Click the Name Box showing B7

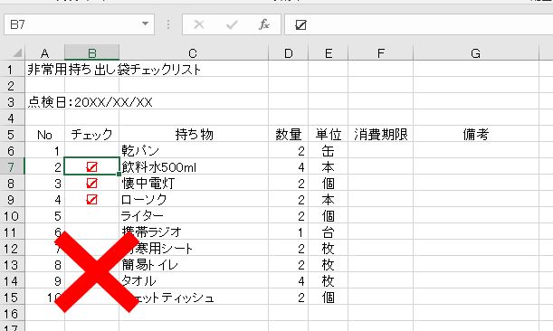tap(79, 24)
